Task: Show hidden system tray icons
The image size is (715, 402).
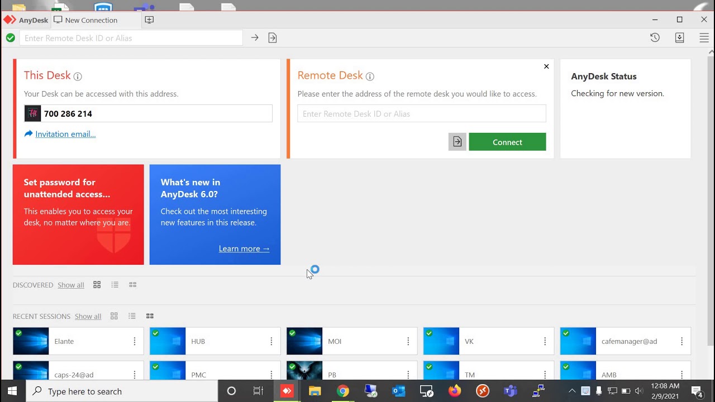Action: click(x=572, y=391)
